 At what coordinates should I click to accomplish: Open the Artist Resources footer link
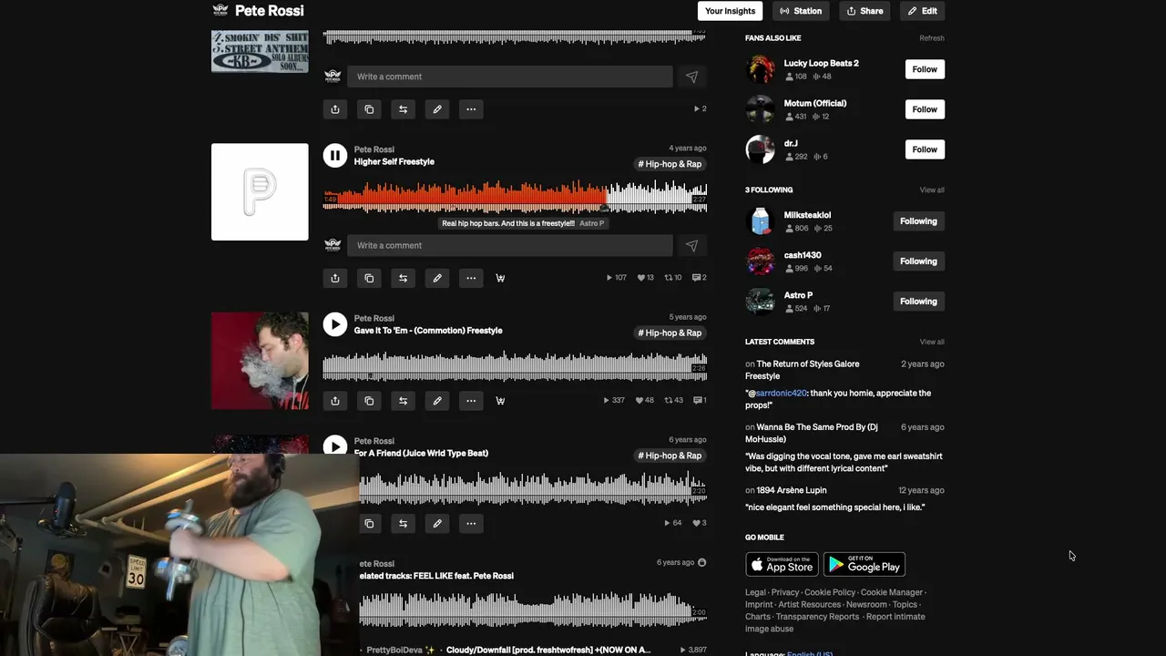tap(810, 604)
